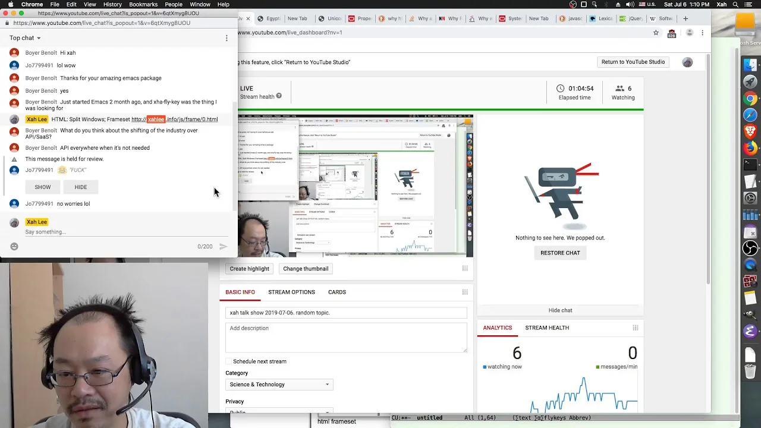Click the popout chat URL address bar
The width and height of the screenshot is (761, 428).
coord(119,23)
